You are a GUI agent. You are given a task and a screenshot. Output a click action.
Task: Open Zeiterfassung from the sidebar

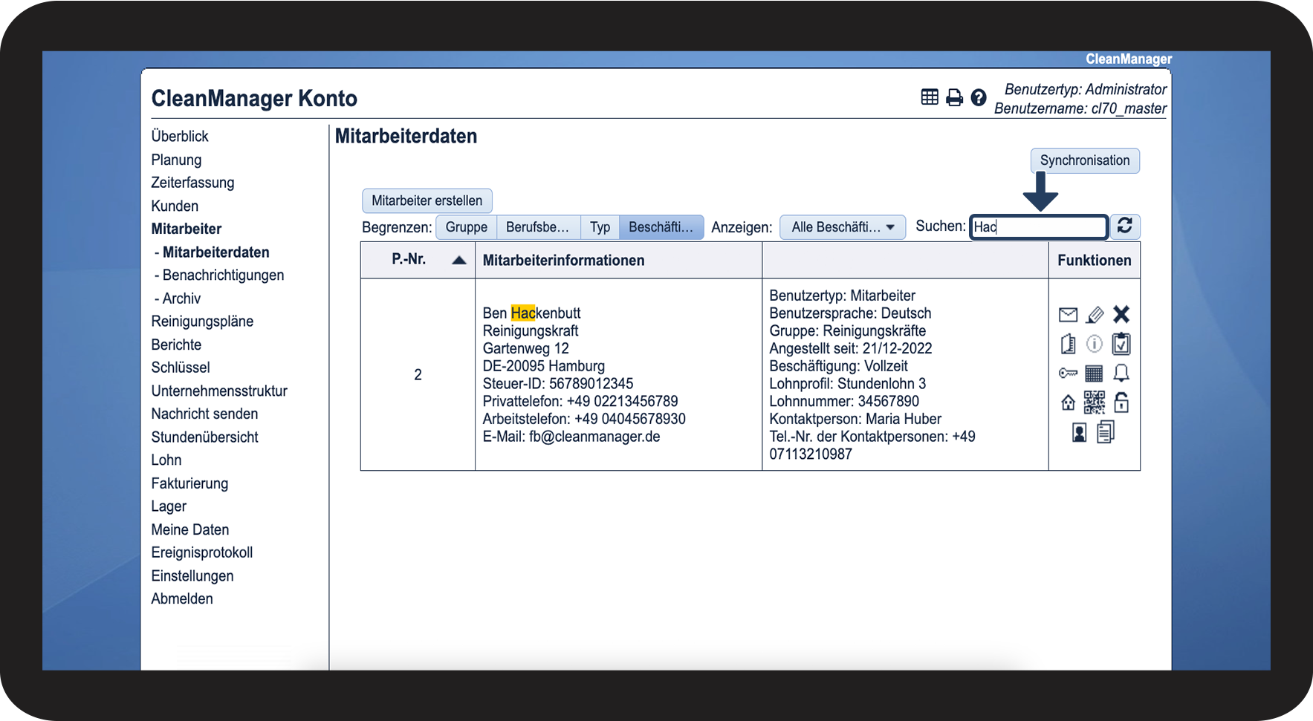[192, 183]
